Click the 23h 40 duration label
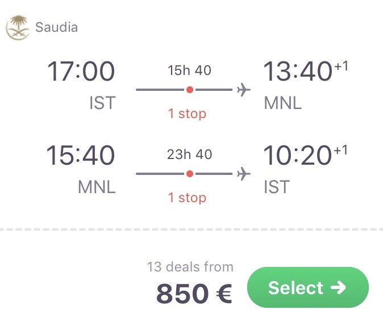This screenshot has width=383, height=322. point(189,154)
